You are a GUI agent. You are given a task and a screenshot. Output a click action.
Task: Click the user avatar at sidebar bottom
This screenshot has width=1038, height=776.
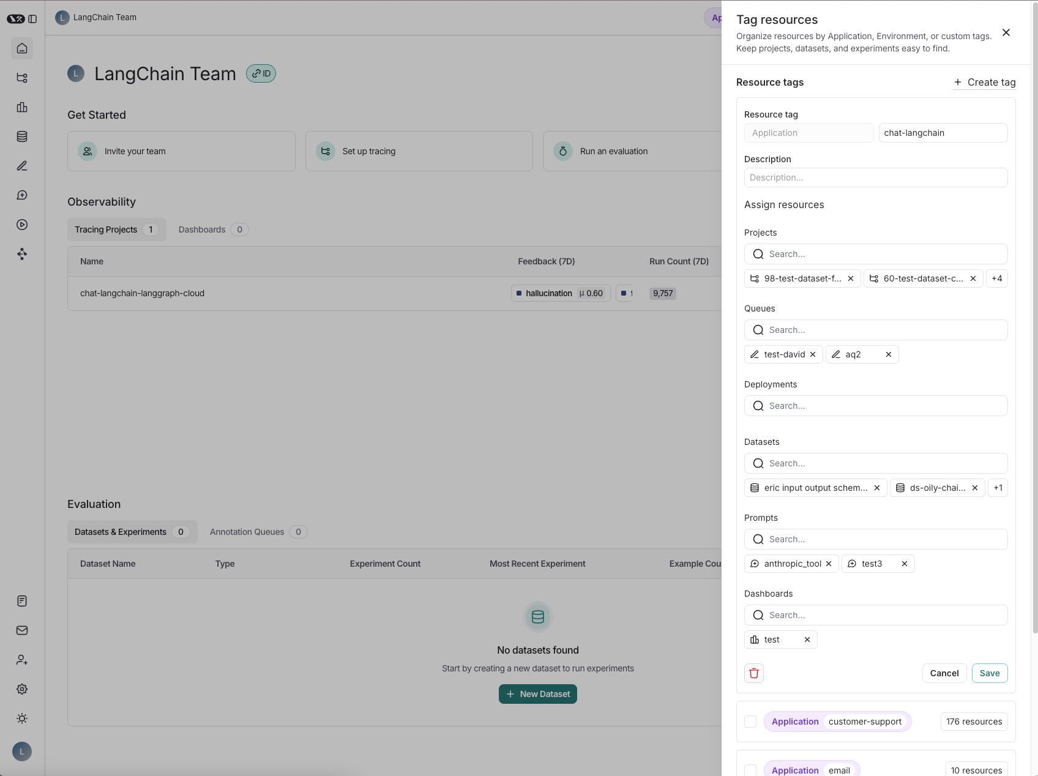(22, 752)
